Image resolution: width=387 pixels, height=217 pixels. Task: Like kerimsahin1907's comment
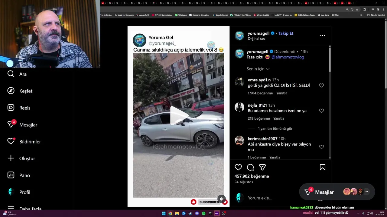coord(321,147)
